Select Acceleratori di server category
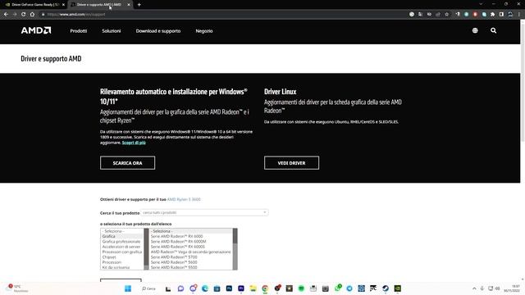Screen dimensions: 525x295 pyautogui.click(x=121, y=247)
